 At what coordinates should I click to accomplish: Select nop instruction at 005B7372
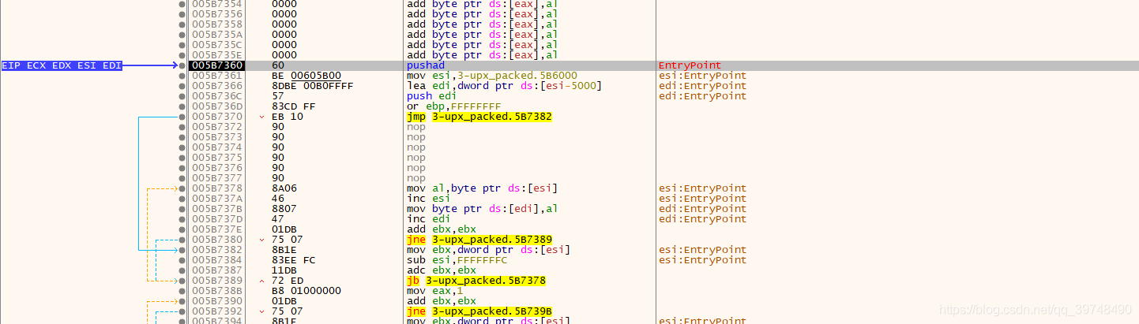(x=416, y=127)
